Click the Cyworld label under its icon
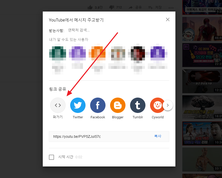This screenshot has width=222, height=178. click(x=157, y=117)
